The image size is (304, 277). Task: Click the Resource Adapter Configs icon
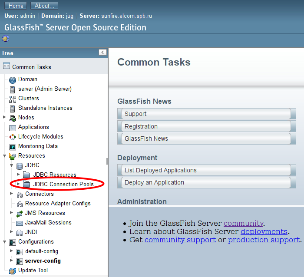(20, 204)
